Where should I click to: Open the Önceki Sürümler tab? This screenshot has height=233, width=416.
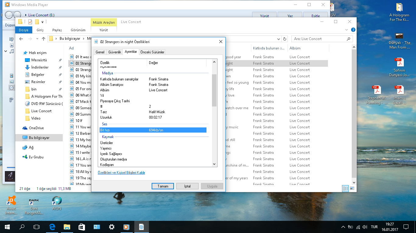coord(152,52)
